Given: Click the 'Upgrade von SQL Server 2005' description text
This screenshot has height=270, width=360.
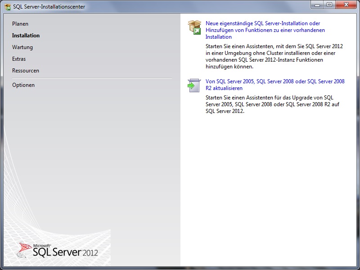Looking at the screenshot, I should 273,104.
